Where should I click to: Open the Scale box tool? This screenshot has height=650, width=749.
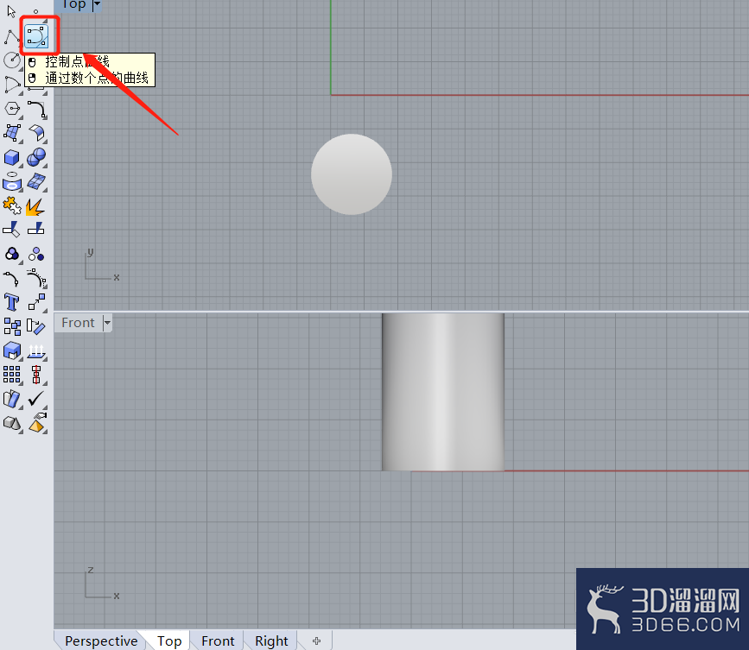[x=12, y=350]
